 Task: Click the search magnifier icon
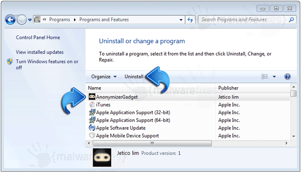(x=291, y=19)
